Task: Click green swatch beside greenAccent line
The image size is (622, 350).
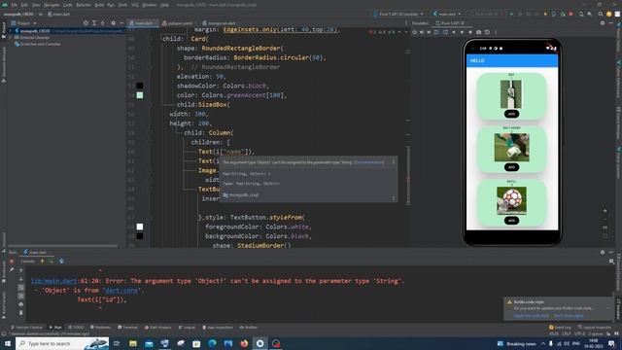Action: pyautogui.click(x=140, y=95)
